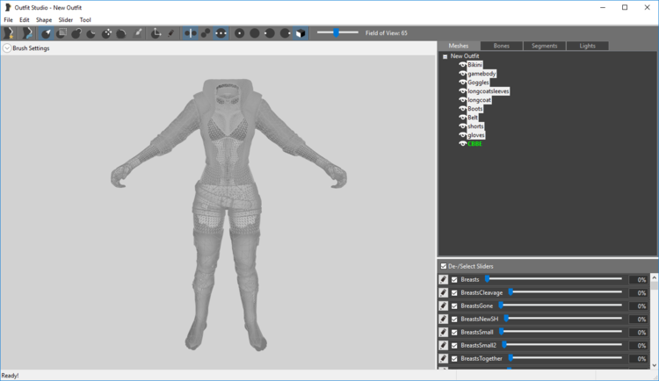The image size is (659, 381).
Task: Select the Move brush tool
Action: coord(106,33)
